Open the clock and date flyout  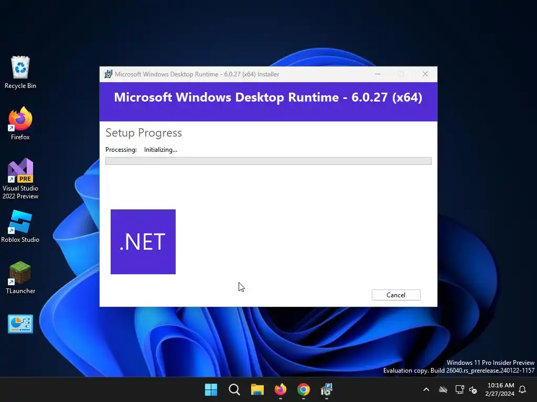click(x=500, y=389)
